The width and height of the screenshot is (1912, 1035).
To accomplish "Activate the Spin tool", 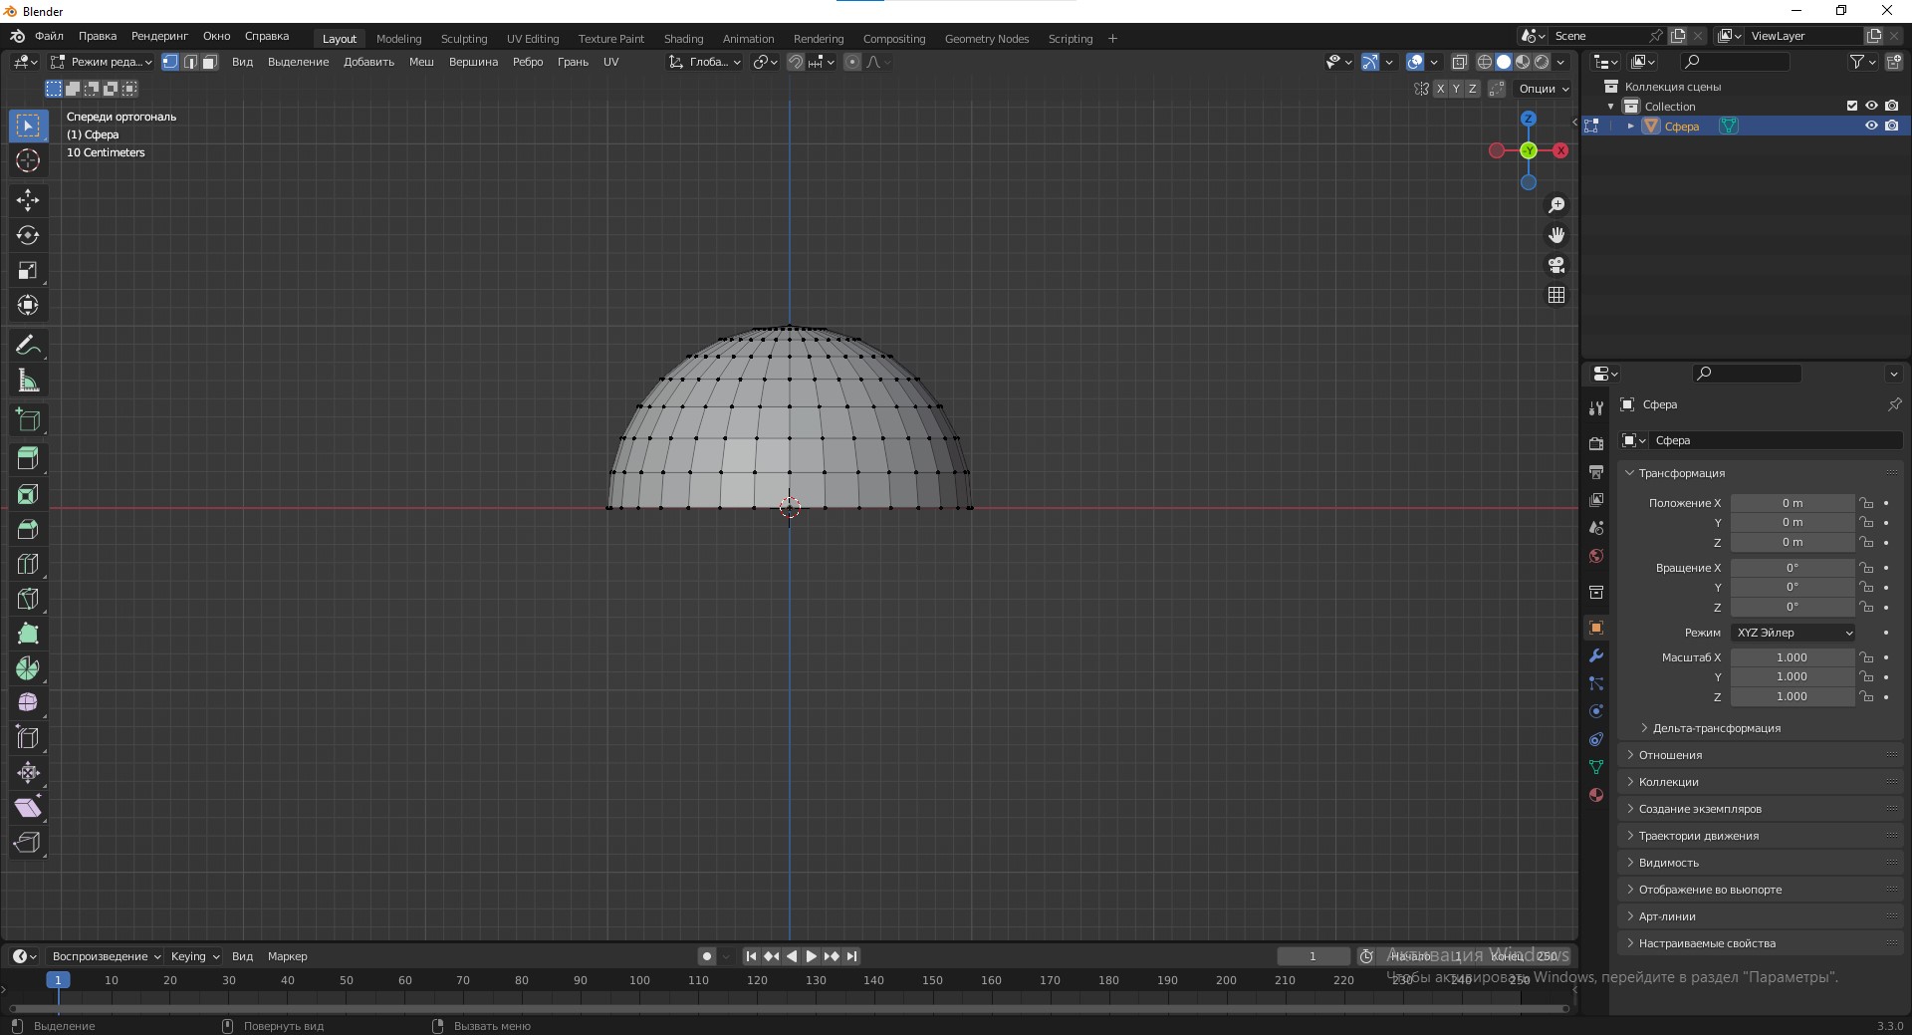I will 28,668.
